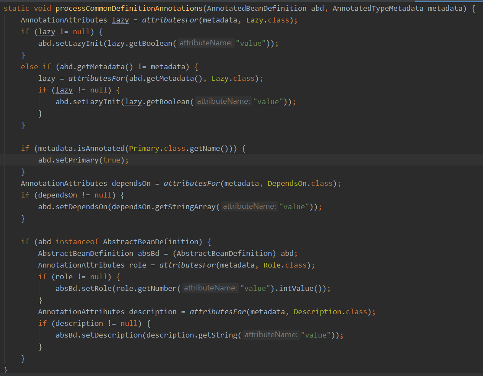Click the (AbstractBeanDefinition) cast expression
This screenshot has width=483, height=376.
click(224, 254)
